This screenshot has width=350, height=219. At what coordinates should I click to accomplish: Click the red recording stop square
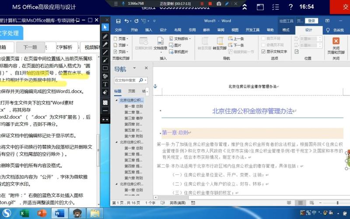point(210,4)
